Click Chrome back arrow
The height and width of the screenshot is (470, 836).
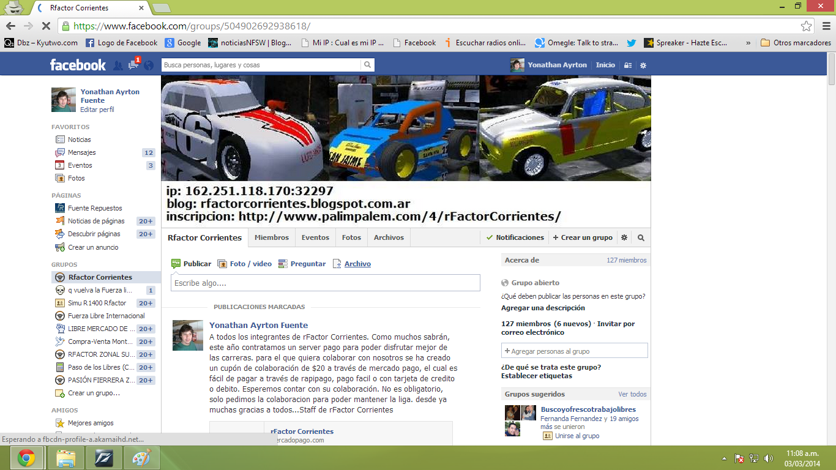10,26
